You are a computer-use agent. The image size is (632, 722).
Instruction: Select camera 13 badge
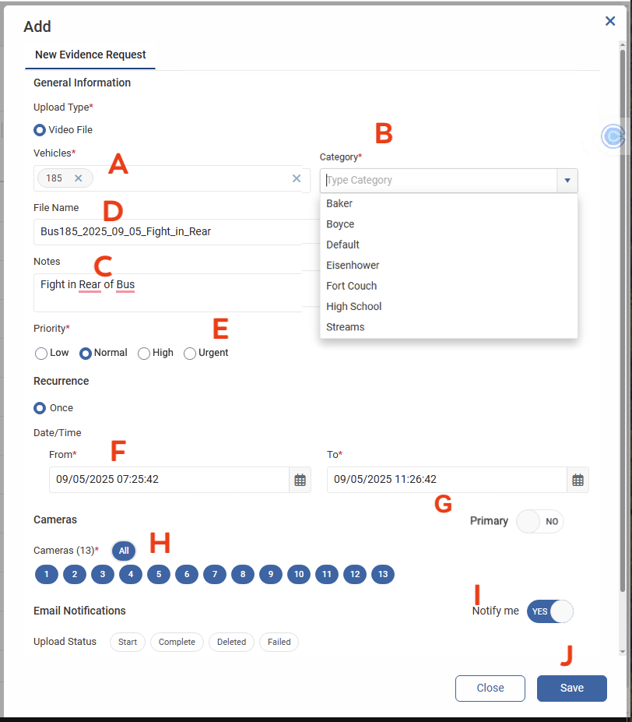(x=383, y=575)
